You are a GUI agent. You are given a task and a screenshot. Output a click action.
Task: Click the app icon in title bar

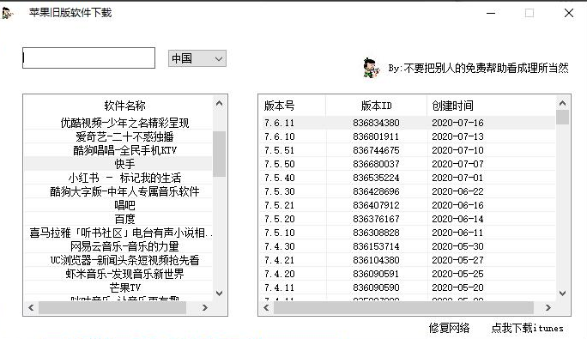click(x=8, y=13)
